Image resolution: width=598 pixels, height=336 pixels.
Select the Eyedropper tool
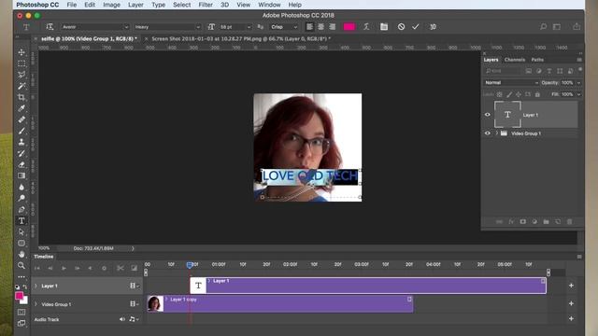[x=21, y=108]
